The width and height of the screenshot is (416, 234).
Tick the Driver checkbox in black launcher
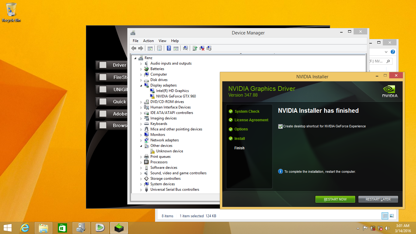(103, 65)
